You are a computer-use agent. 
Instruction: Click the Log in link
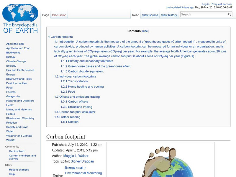click(206, 4)
